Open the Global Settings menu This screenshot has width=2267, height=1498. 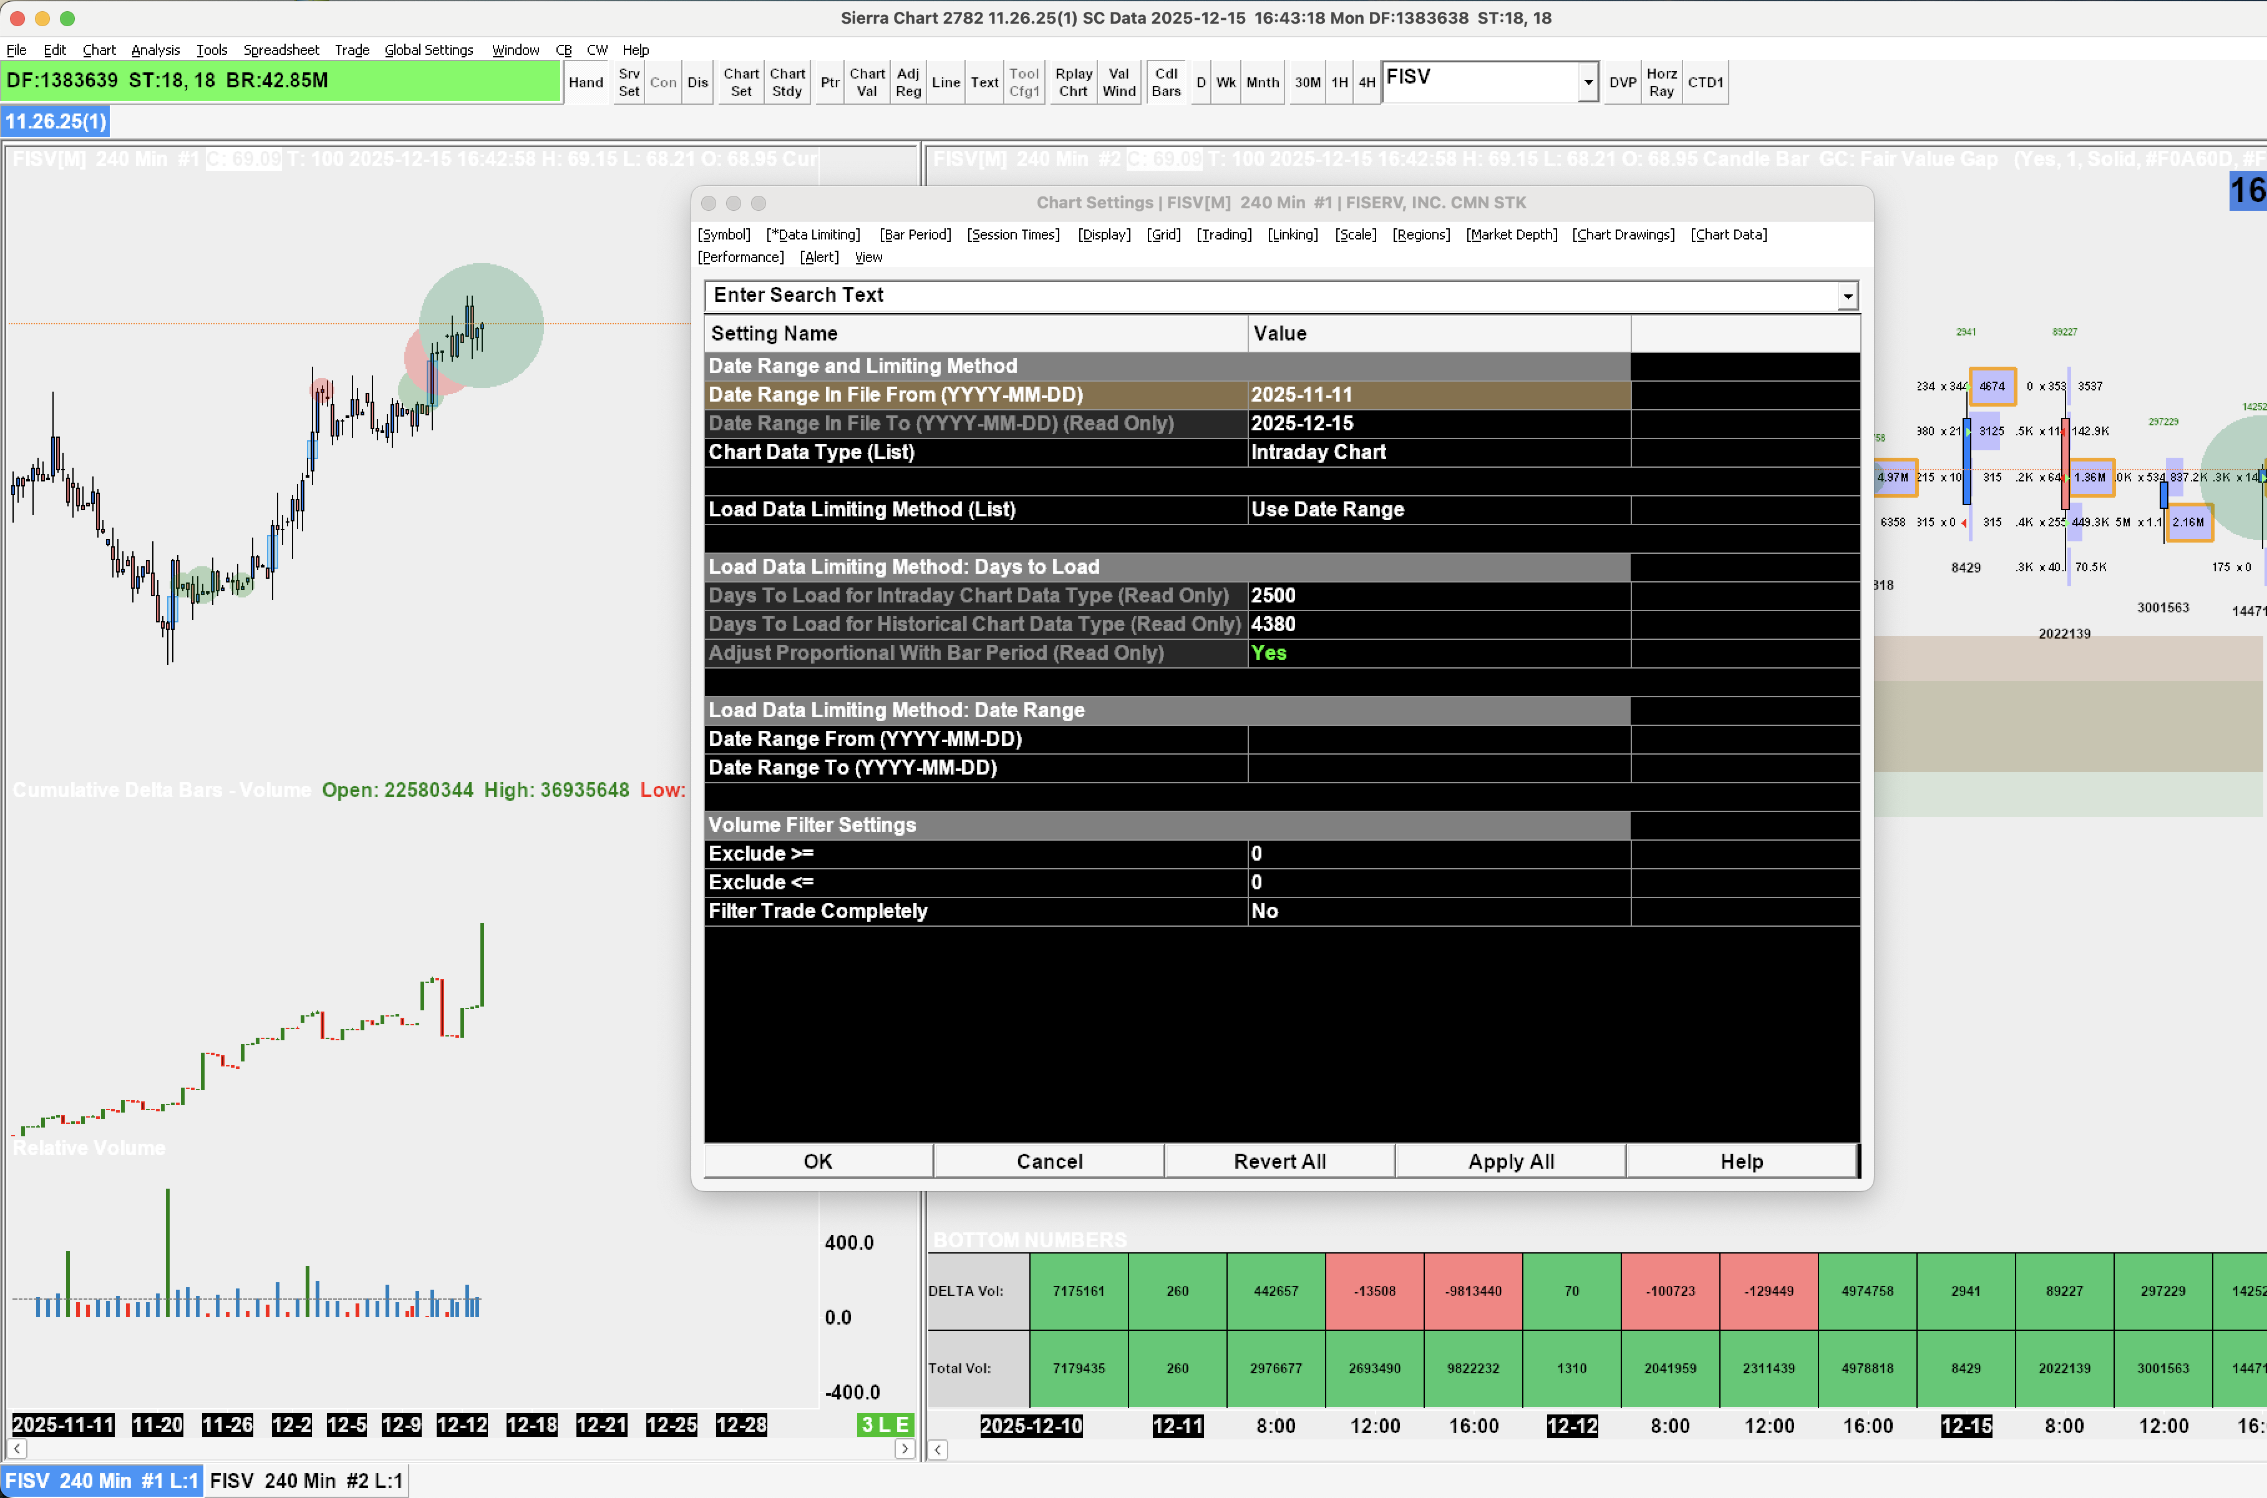[429, 50]
